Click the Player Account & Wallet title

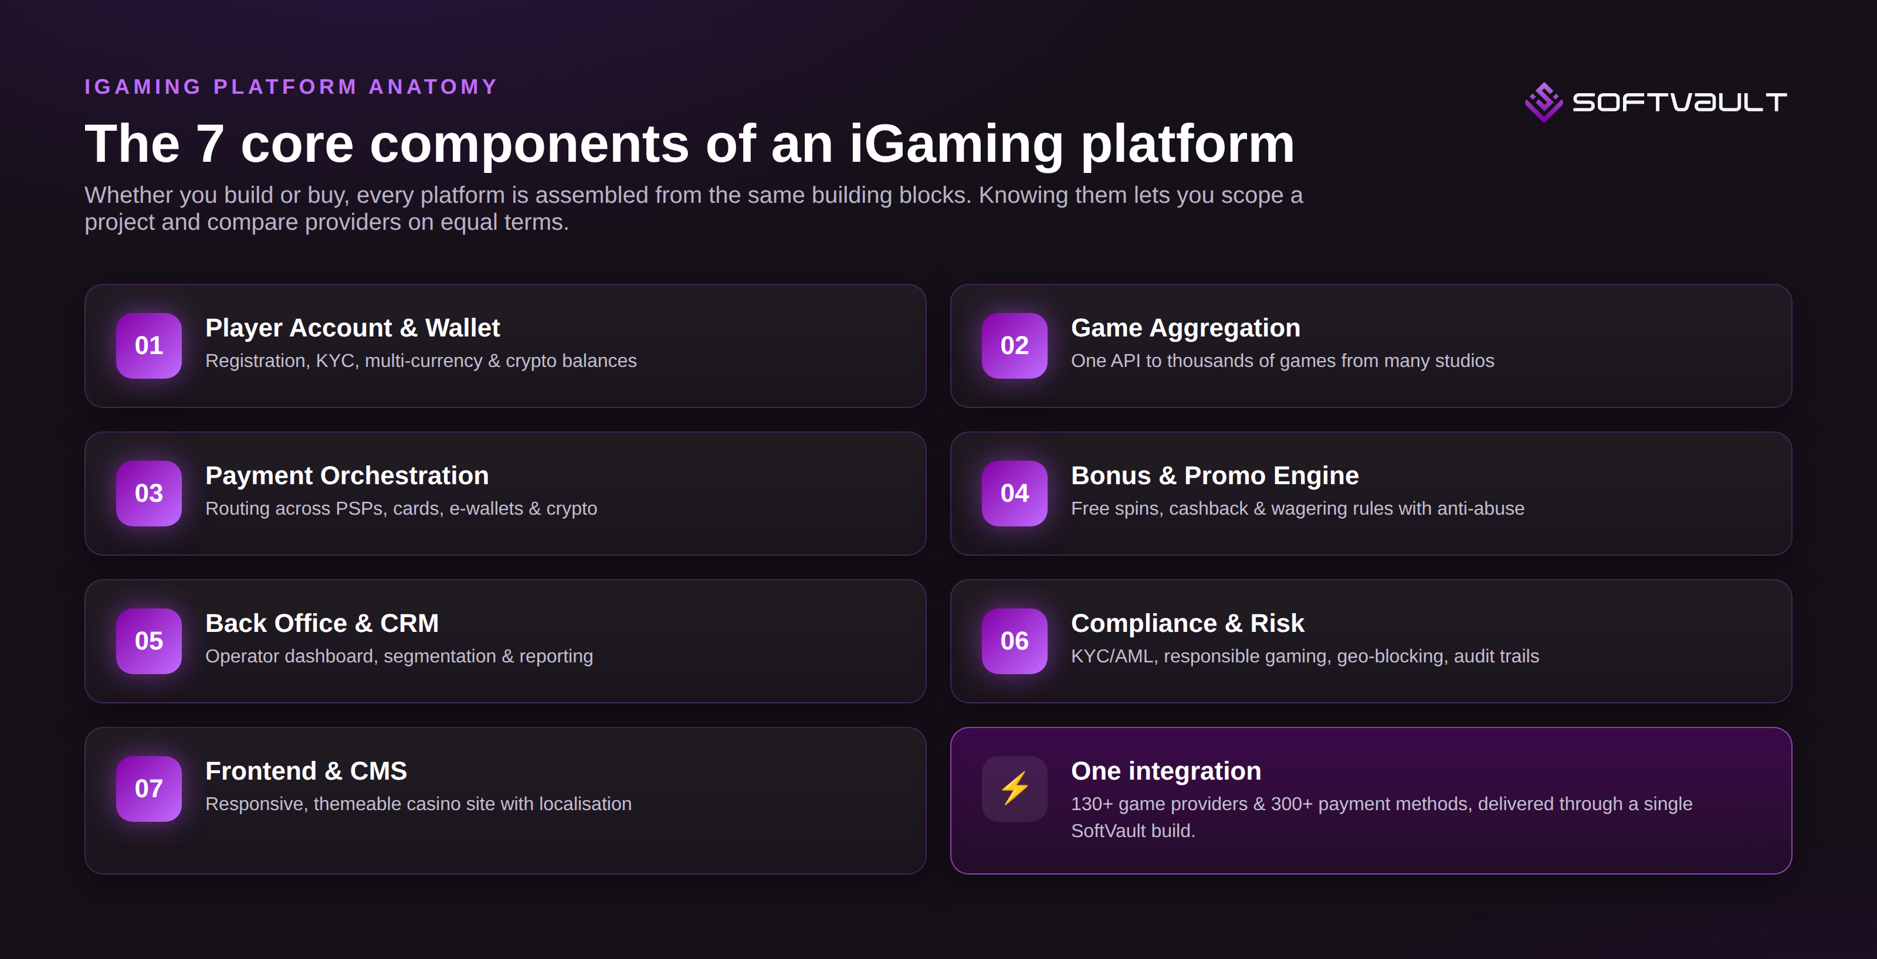pos(353,328)
